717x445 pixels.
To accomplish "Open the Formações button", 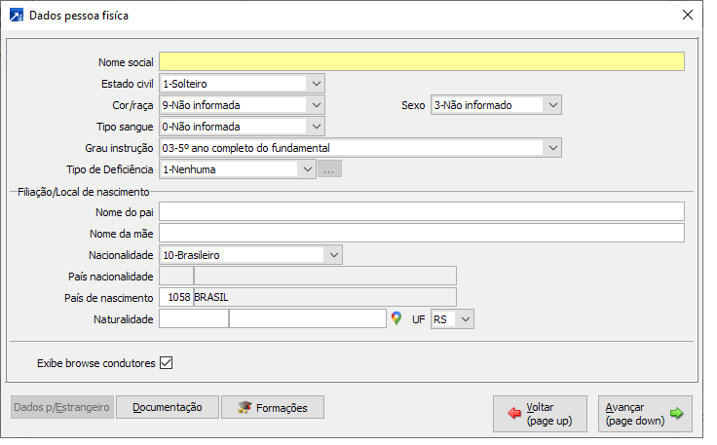I will (273, 407).
